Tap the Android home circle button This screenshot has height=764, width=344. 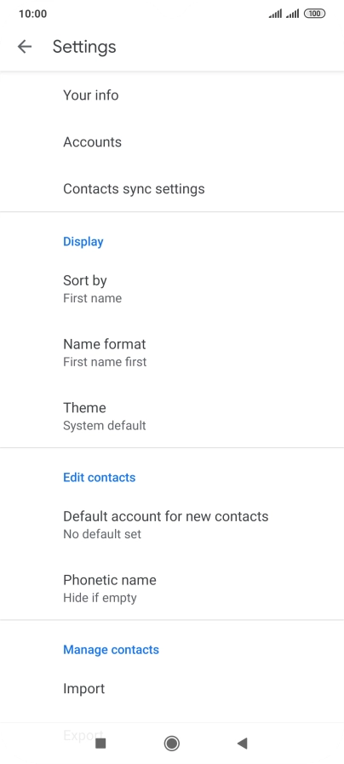pyautogui.click(x=171, y=743)
